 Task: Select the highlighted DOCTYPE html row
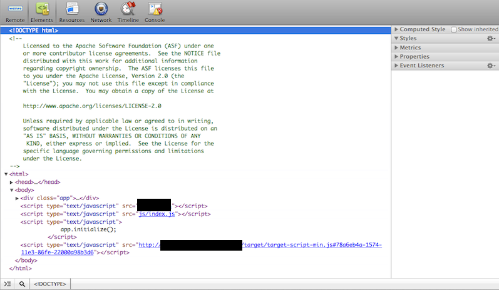[195, 31]
